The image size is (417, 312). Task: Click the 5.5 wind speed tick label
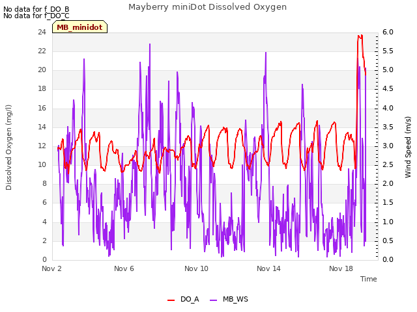[x=388, y=51]
